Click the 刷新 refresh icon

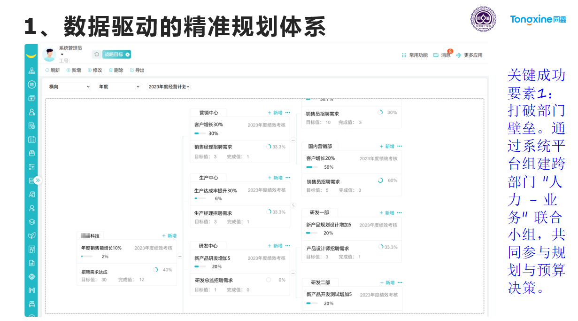47,70
